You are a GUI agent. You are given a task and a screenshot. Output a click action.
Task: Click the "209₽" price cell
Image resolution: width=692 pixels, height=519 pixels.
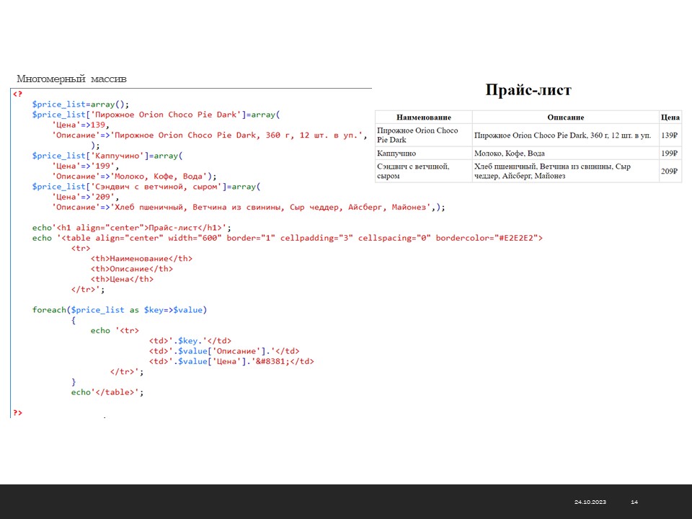[670, 172]
